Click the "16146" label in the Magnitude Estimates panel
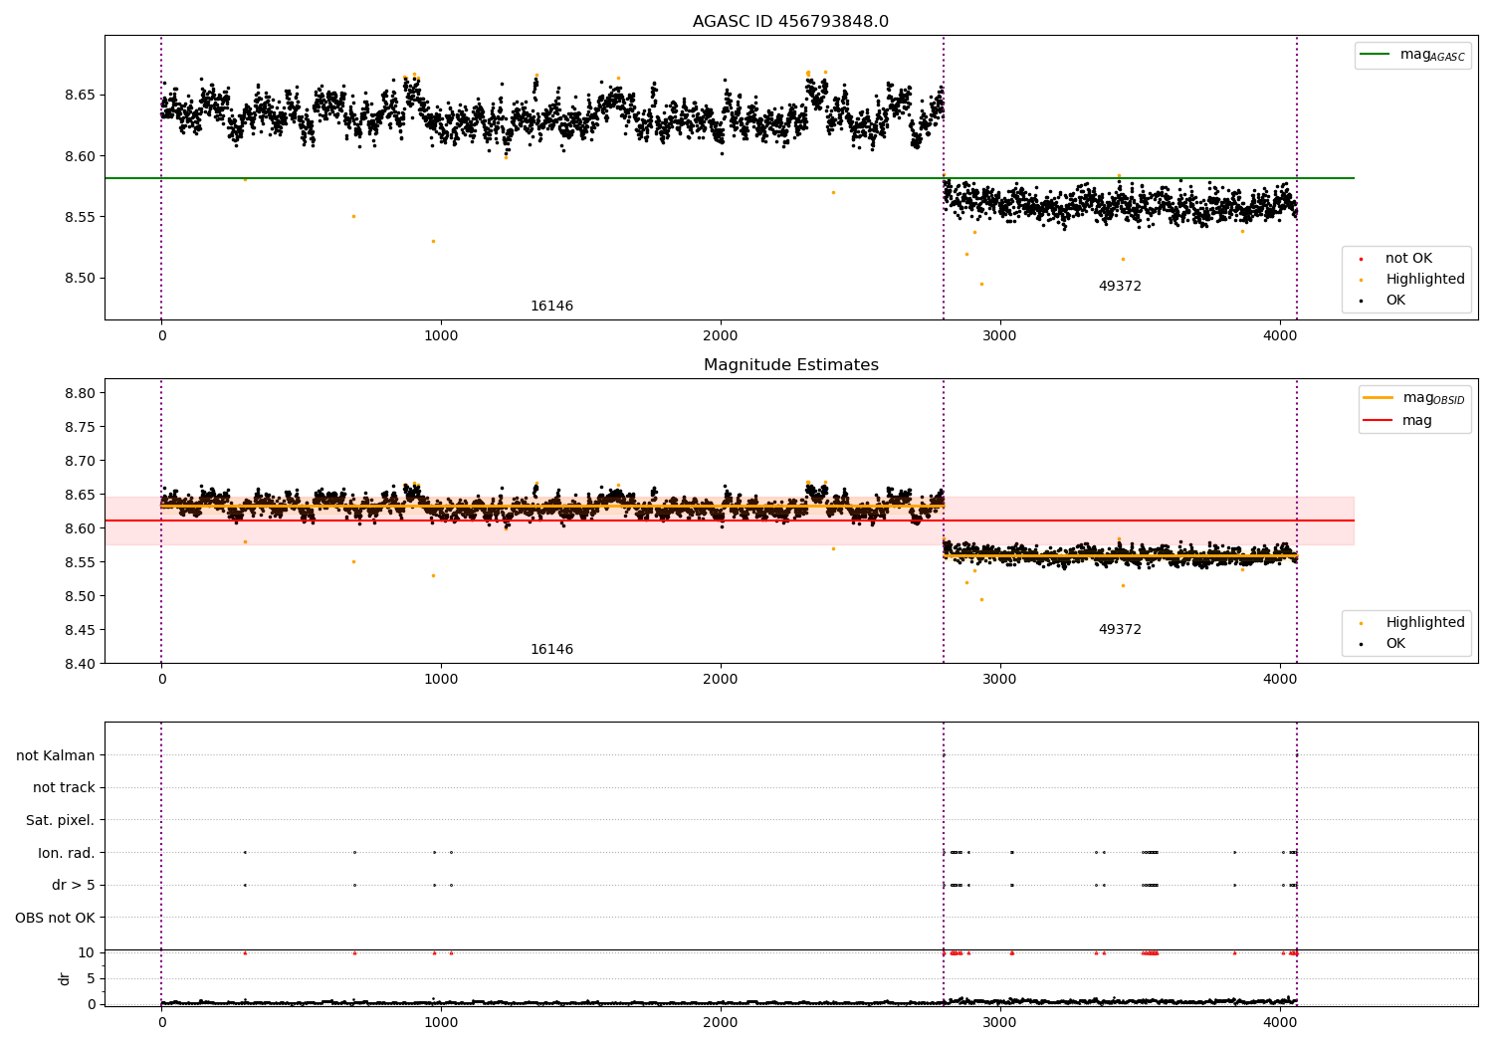 pyautogui.click(x=551, y=650)
